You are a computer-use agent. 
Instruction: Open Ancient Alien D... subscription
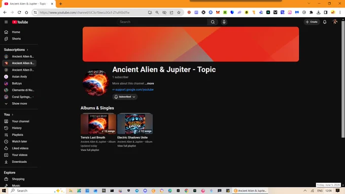19,70
